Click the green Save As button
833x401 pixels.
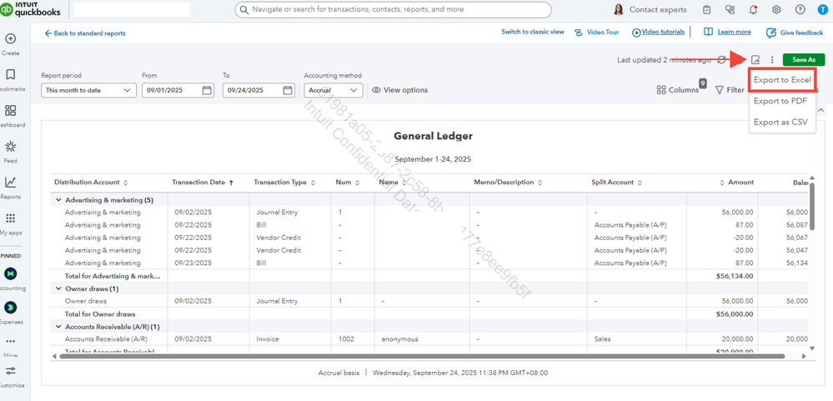tap(803, 60)
